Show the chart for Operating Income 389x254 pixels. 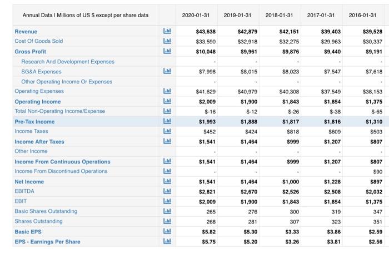pyautogui.click(x=167, y=101)
